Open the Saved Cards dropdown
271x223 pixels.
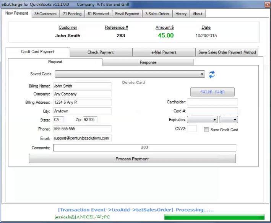click(130, 74)
